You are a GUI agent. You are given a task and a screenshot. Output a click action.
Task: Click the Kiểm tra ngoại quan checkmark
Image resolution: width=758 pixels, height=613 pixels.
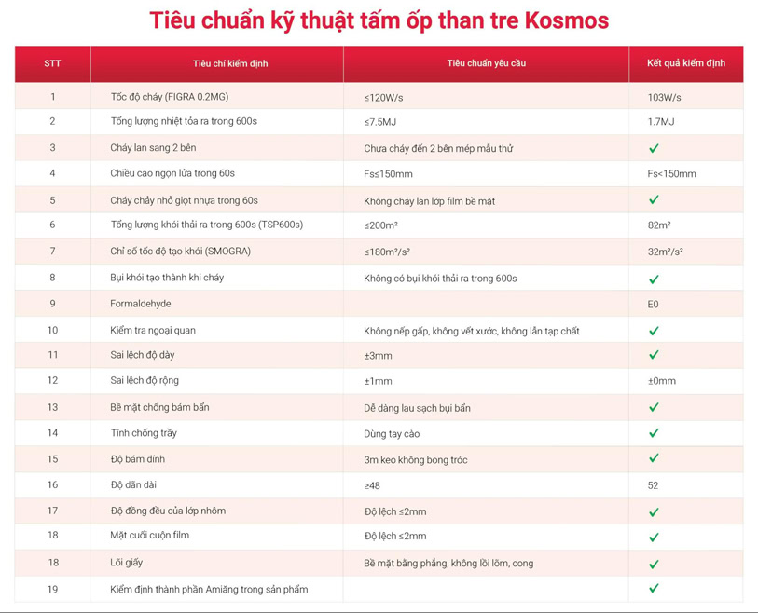tap(654, 331)
